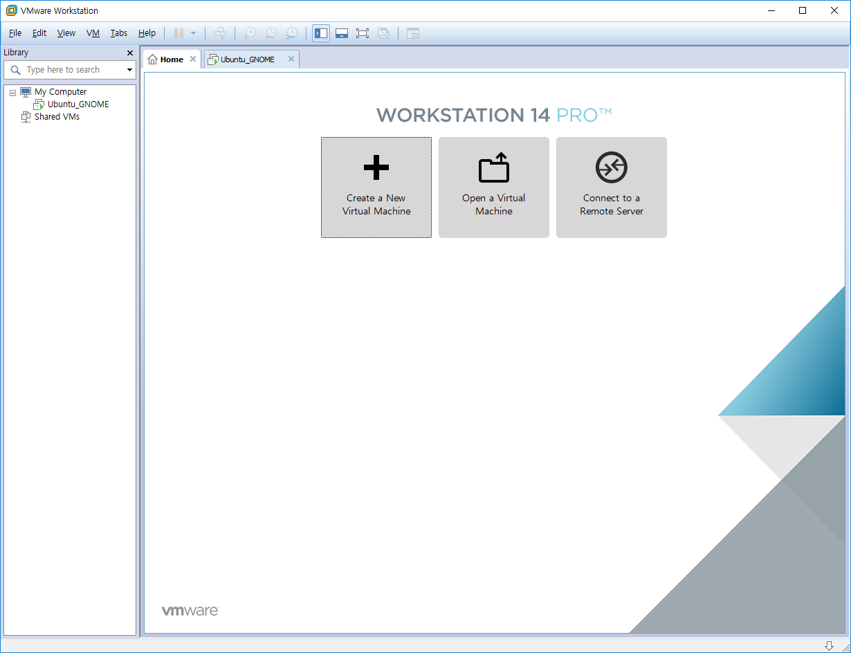851x653 pixels.
Task: Open the Edit menu
Action: coord(39,33)
